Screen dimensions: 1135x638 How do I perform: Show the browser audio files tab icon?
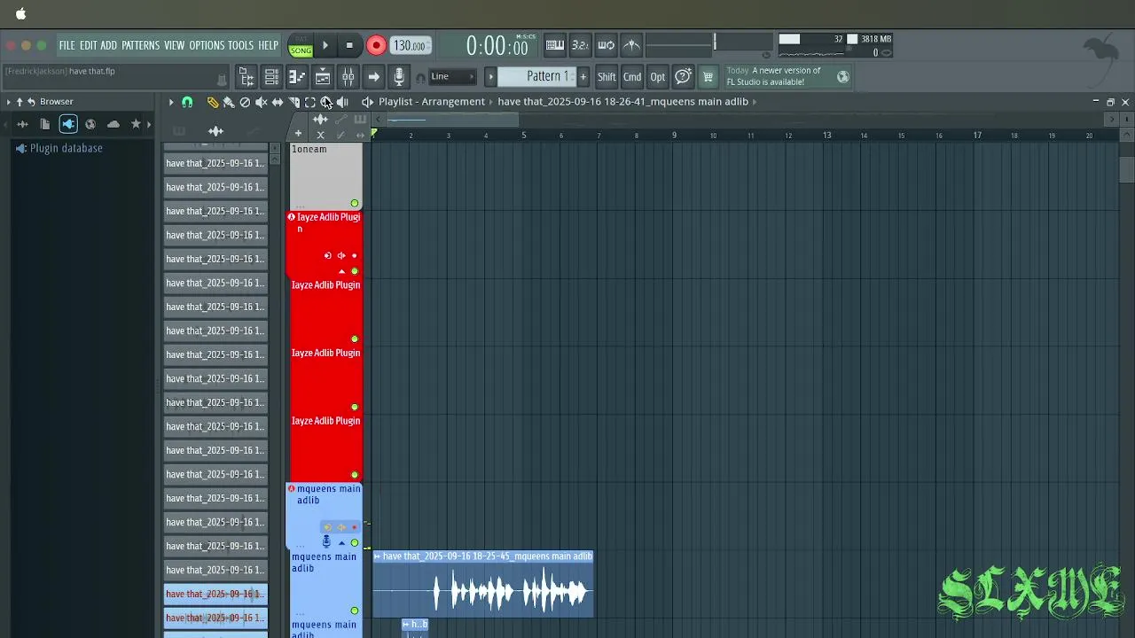tap(22, 124)
